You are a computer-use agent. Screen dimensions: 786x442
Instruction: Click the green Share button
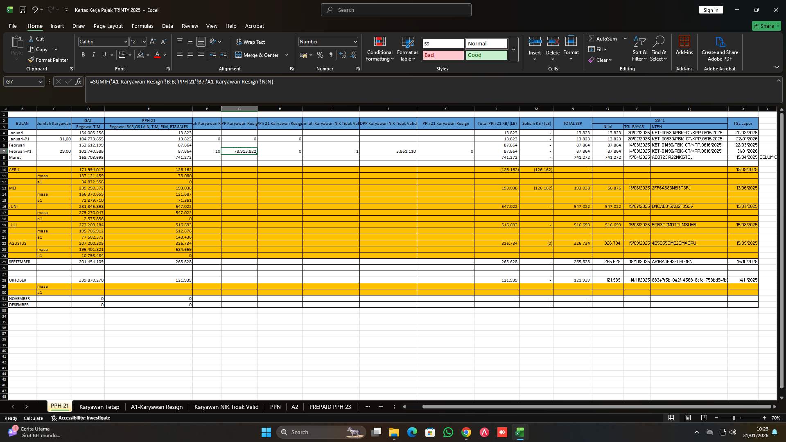pos(766,25)
